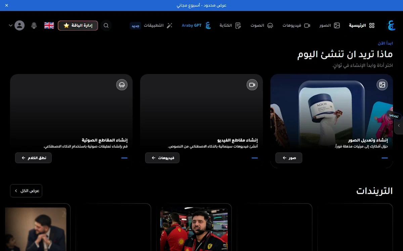Click the صور button on images card
This screenshot has height=251, width=403.
(289, 158)
